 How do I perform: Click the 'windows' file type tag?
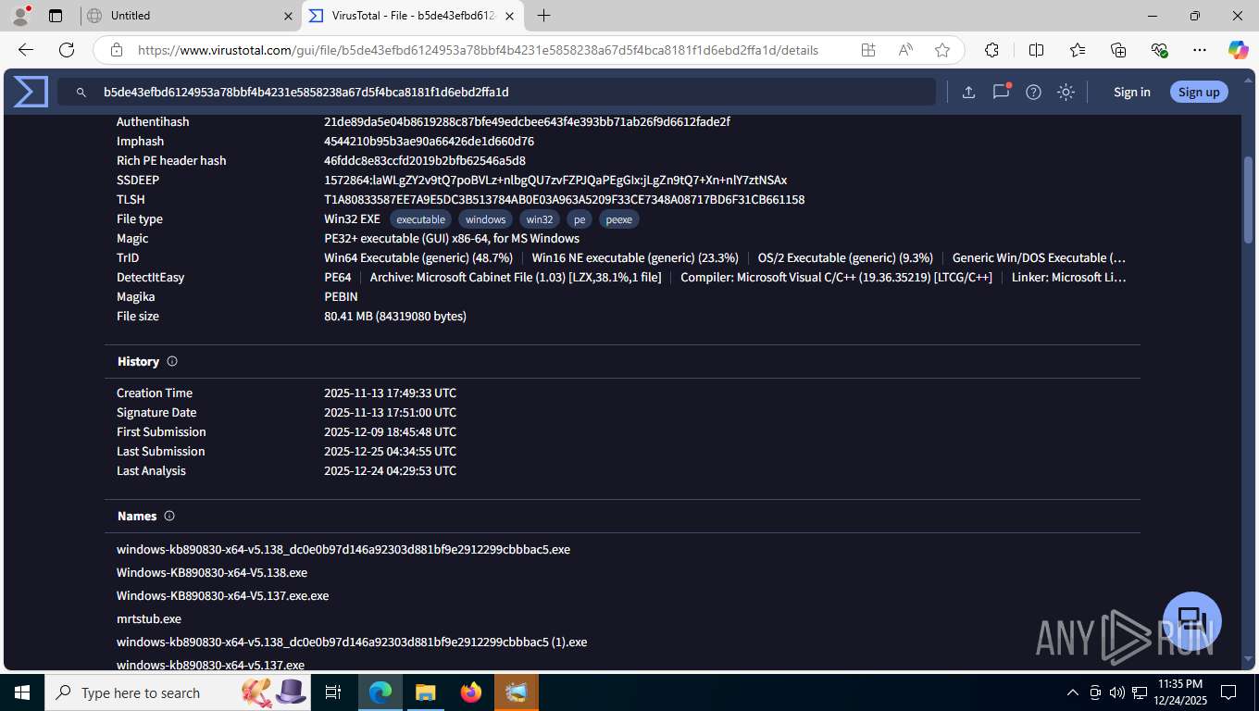tap(486, 219)
